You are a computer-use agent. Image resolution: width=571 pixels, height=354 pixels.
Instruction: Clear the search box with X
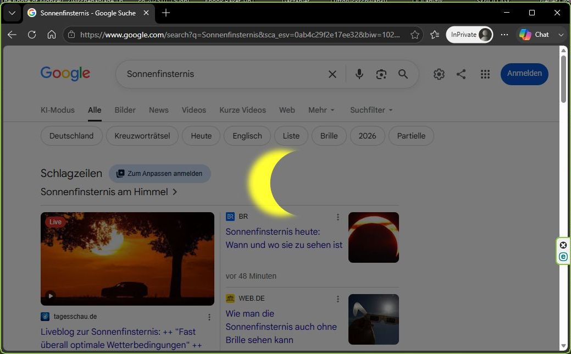(332, 74)
